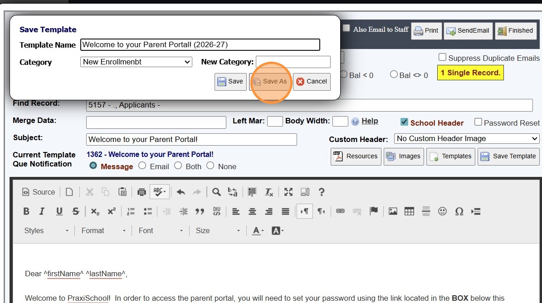This screenshot has height=303, width=542.
Task: Toggle underline formatting
Action: tap(59, 211)
